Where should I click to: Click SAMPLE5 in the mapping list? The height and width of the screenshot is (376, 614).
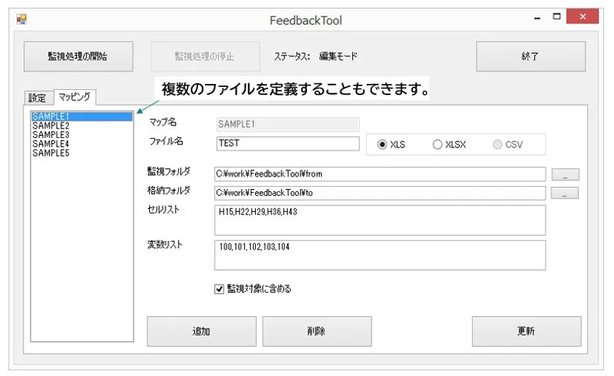(x=50, y=154)
